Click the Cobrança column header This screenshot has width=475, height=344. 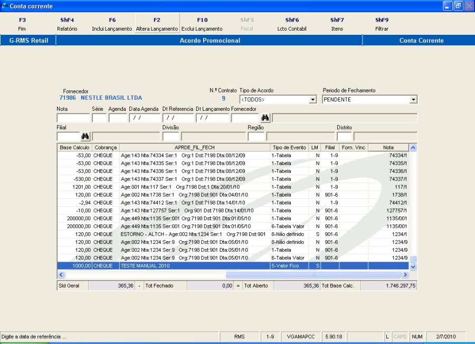(106, 148)
